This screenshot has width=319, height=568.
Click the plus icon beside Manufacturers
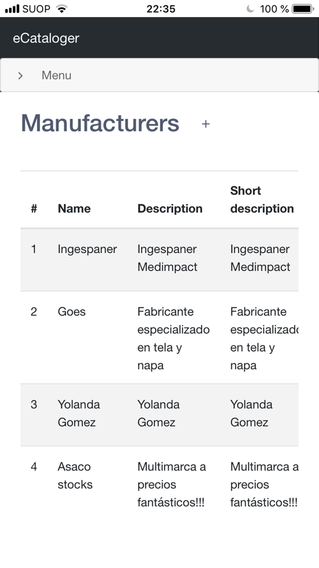206,124
